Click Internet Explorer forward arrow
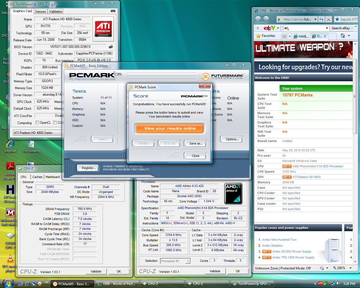 click(266, 19)
